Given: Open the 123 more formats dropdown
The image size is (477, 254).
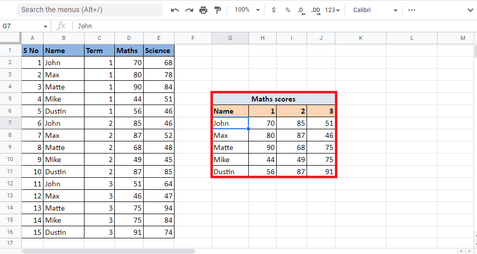Looking at the screenshot, I should 332,10.
